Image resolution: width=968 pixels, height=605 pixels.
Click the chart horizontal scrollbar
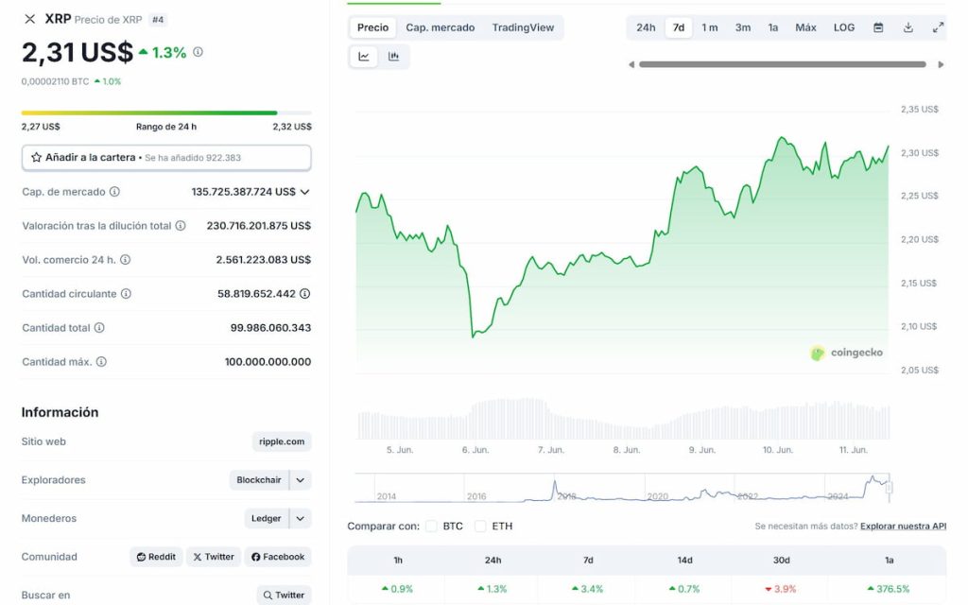tap(783, 64)
